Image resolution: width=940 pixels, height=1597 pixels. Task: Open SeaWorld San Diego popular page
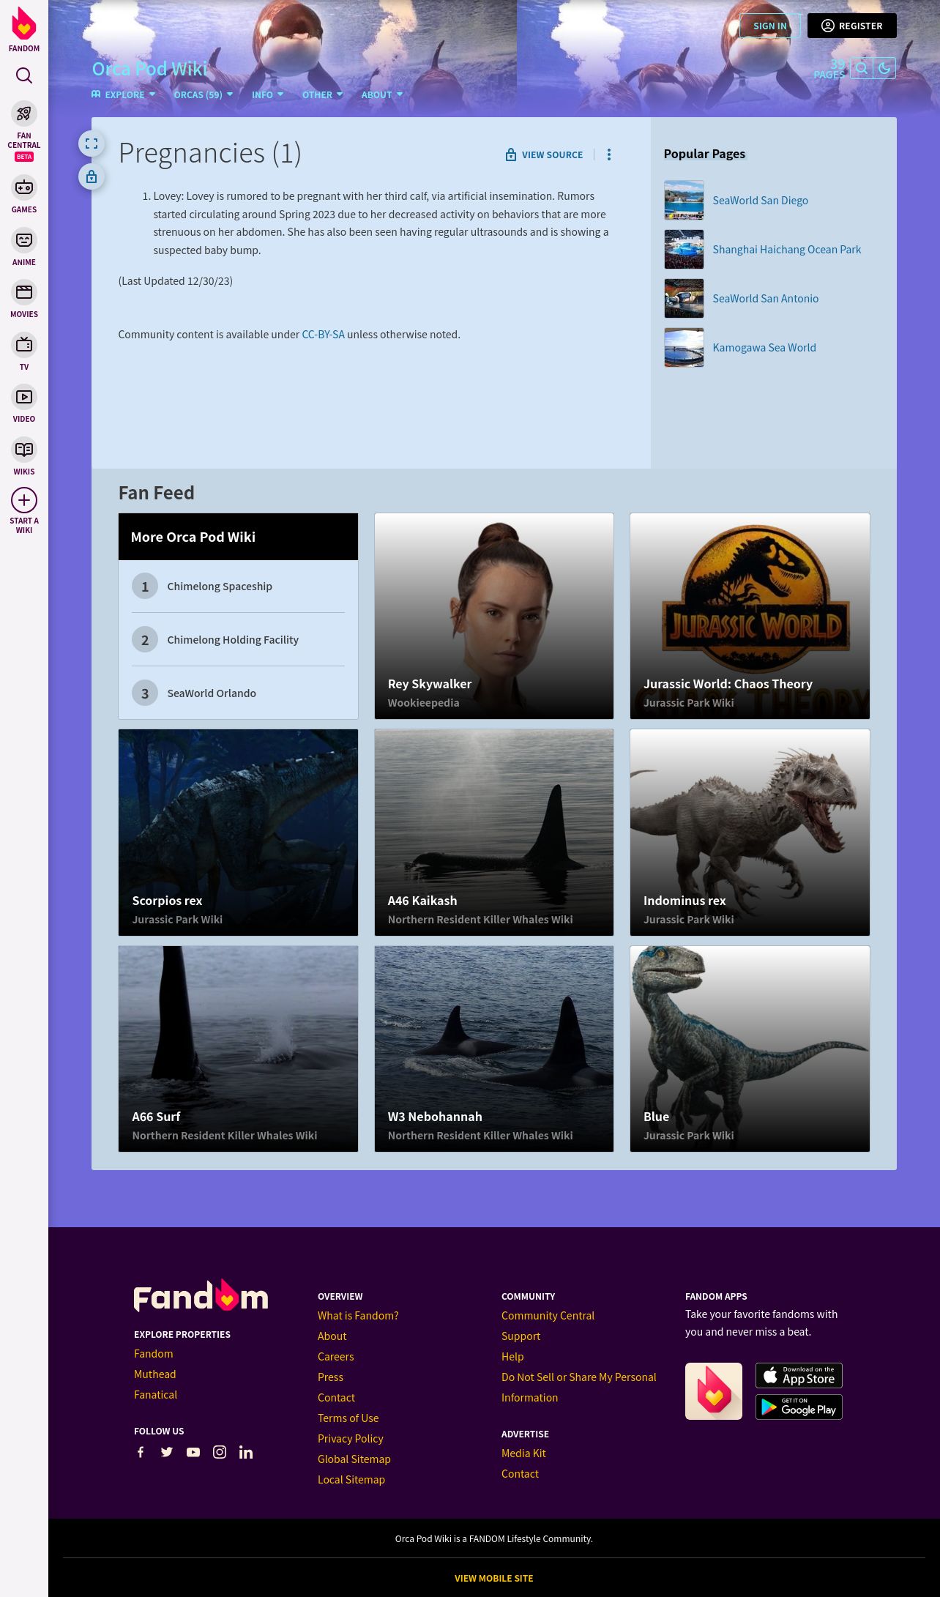761,201
